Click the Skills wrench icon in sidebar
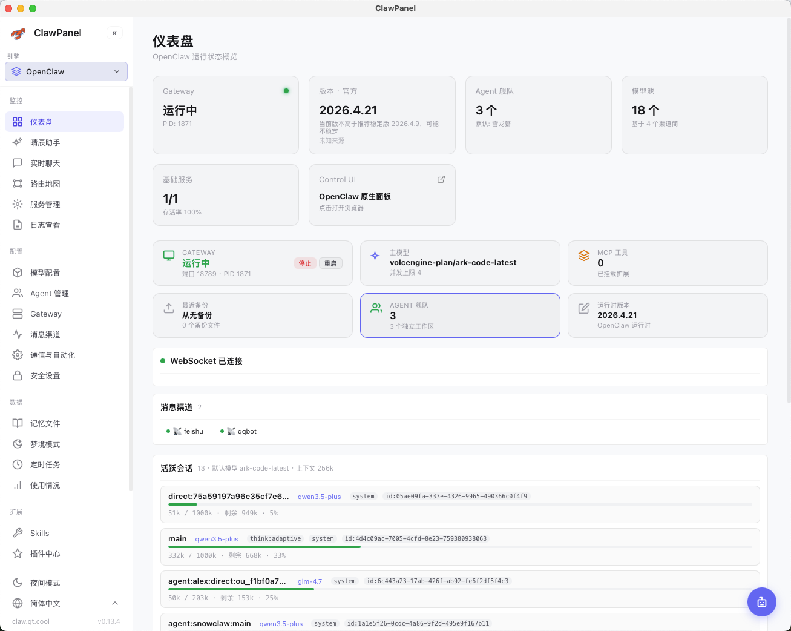 (18, 533)
